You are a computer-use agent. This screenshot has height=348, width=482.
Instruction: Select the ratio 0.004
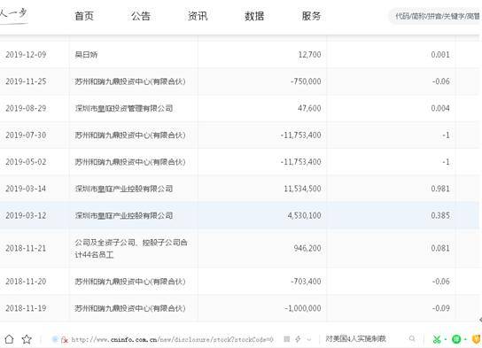tap(440, 108)
